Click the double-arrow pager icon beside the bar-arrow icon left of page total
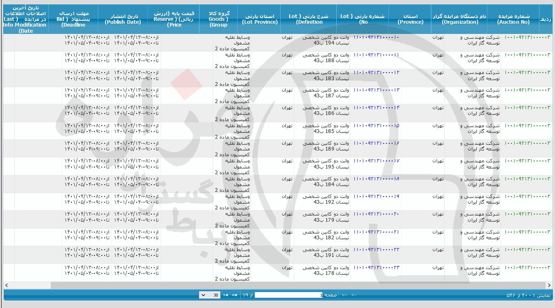 point(234,295)
